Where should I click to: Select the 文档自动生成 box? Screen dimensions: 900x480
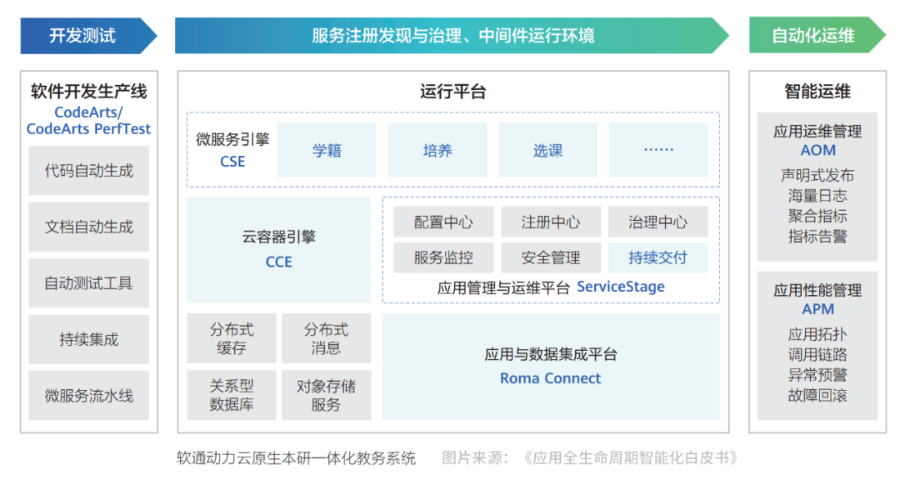point(89,227)
